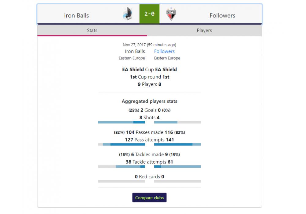Click the Iron Balls tackle attempts bar
This screenshot has height=214, width=306.
[121, 167]
